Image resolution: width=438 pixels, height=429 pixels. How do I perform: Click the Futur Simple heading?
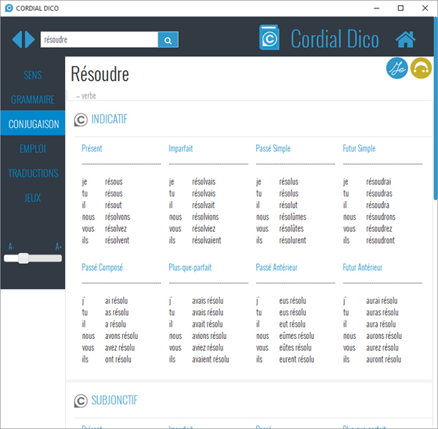pyautogui.click(x=359, y=148)
